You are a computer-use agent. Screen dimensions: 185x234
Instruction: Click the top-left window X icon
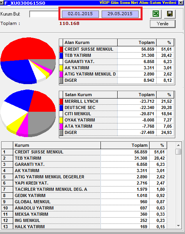pyautogui.click(x=2, y=3)
